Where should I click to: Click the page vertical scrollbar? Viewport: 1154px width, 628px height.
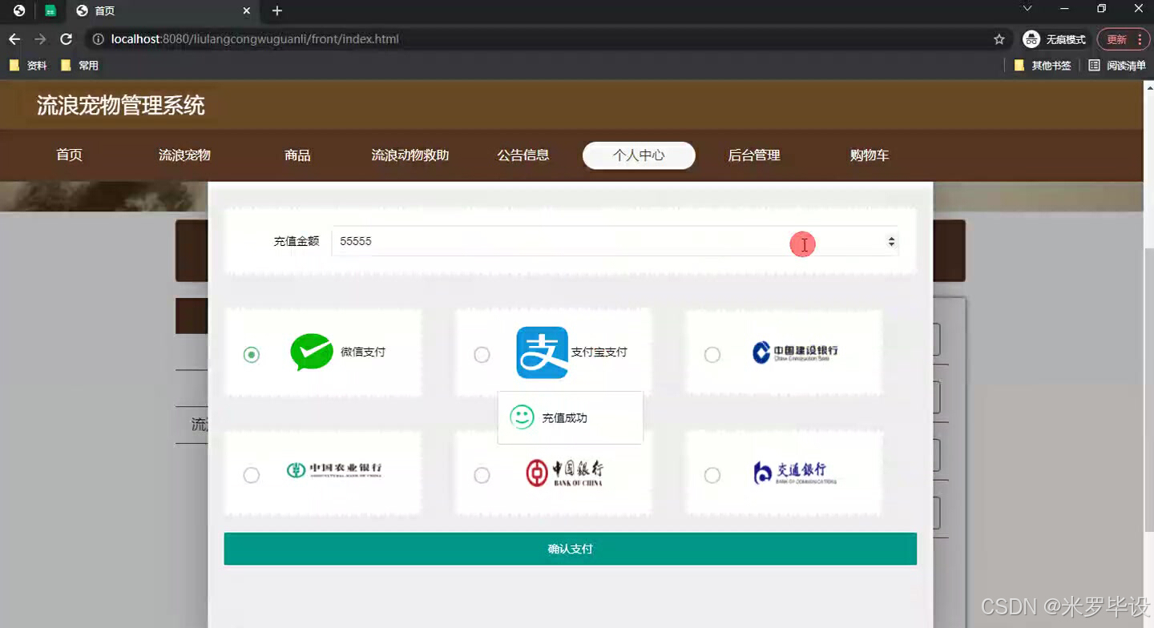coord(1148,388)
